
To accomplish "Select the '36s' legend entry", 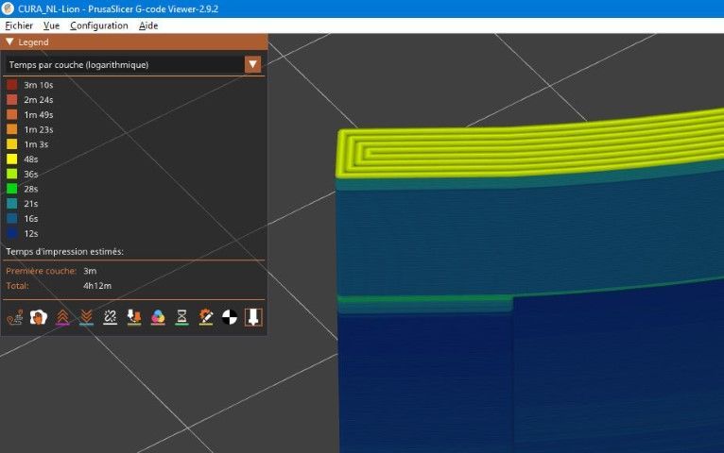I will [x=23, y=174].
